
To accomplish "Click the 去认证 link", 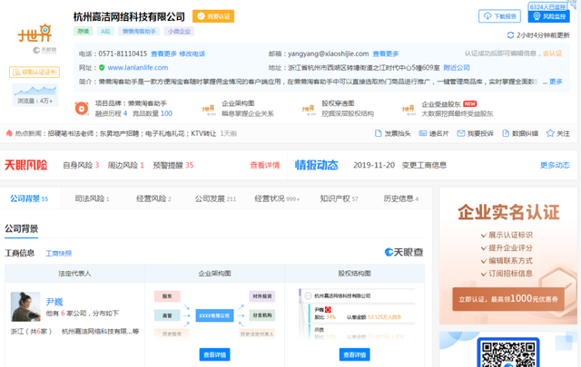I will (553, 53).
